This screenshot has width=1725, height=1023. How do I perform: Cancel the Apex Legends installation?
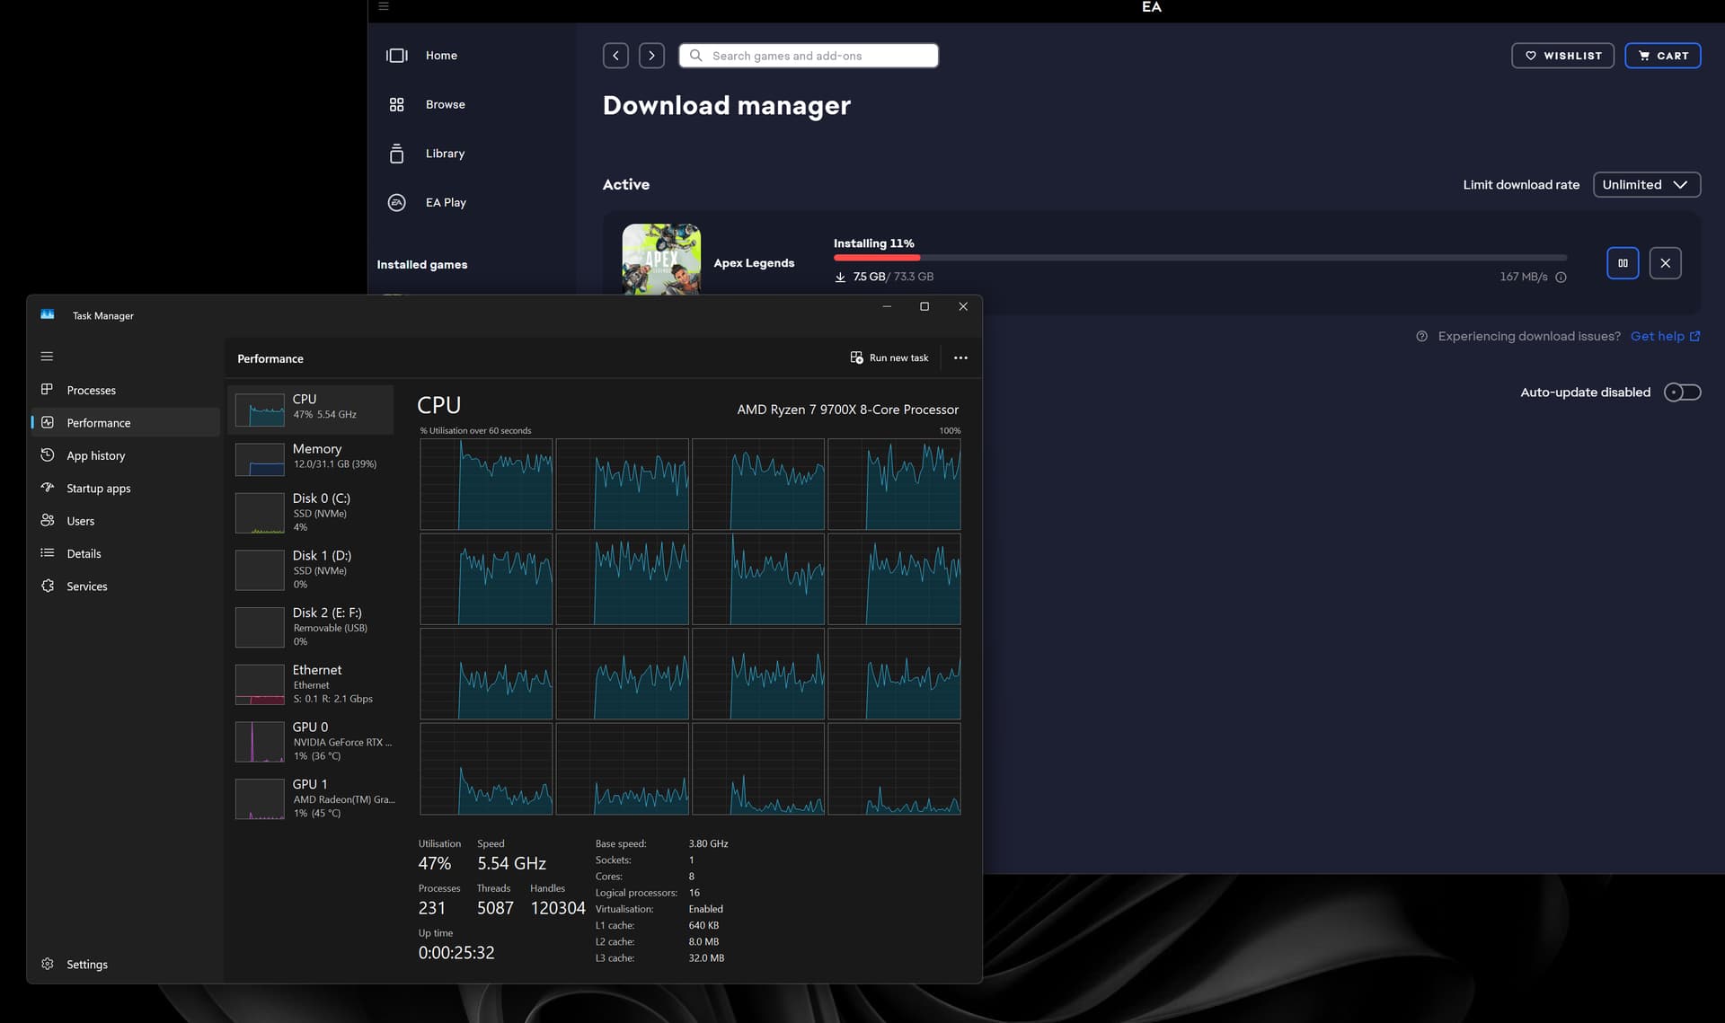[1665, 263]
